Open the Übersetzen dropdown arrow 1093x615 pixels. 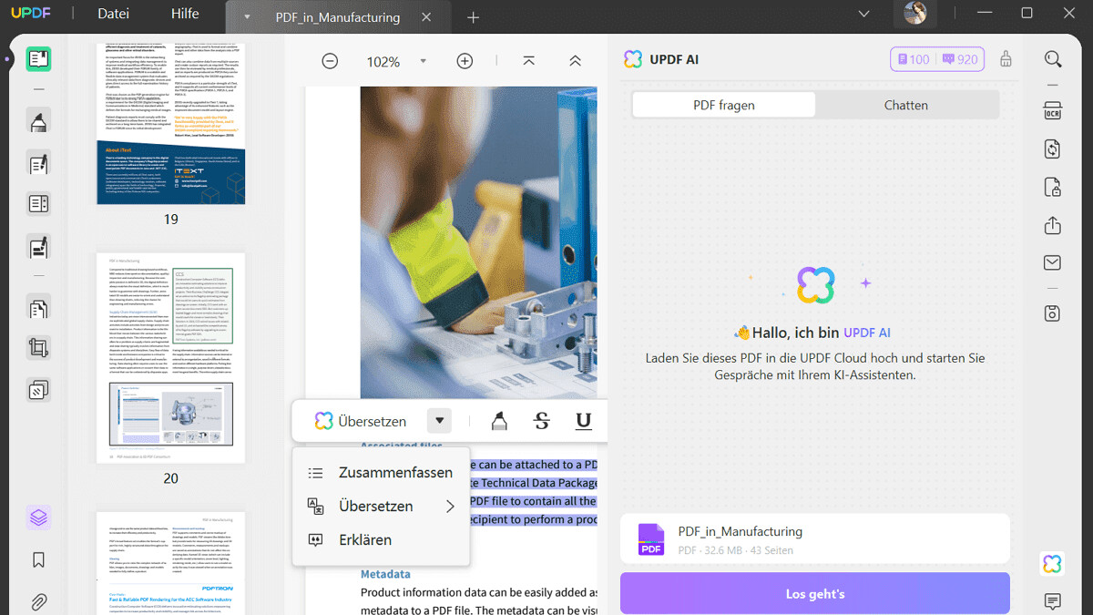[x=439, y=420]
